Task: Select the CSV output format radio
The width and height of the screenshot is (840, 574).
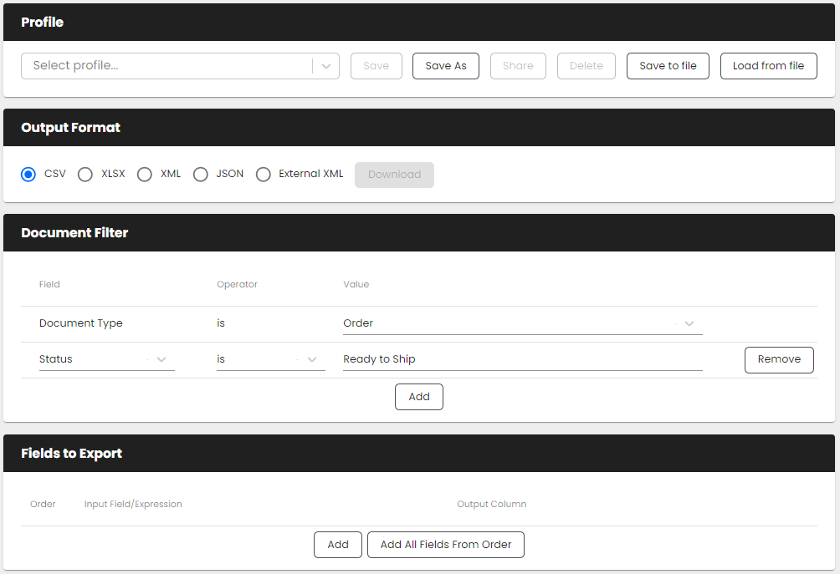Action: point(28,175)
